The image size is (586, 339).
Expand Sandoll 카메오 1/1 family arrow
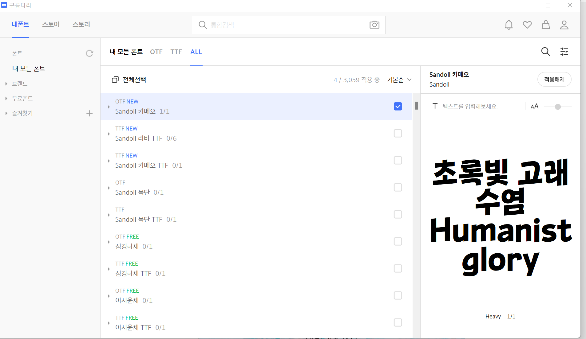109,107
